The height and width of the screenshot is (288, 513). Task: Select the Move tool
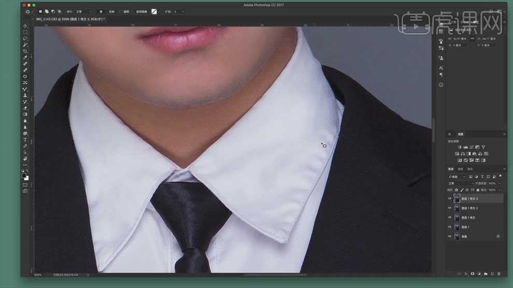(x=25, y=26)
